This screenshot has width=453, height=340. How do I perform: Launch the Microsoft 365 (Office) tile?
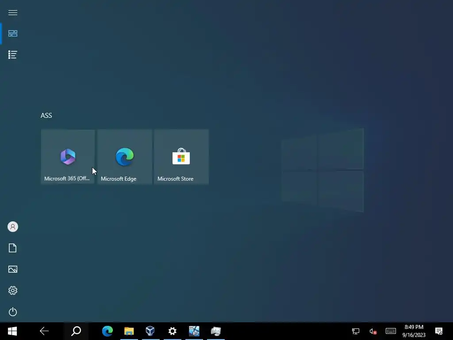68,157
